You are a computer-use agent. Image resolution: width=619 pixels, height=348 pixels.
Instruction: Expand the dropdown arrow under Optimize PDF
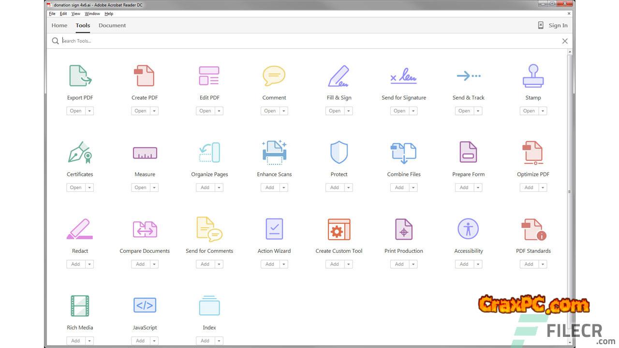(543, 188)
